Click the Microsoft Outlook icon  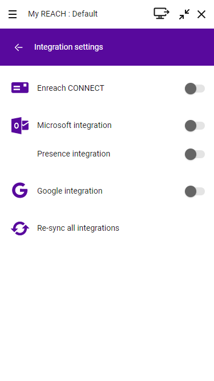click(x=20, y=125)
